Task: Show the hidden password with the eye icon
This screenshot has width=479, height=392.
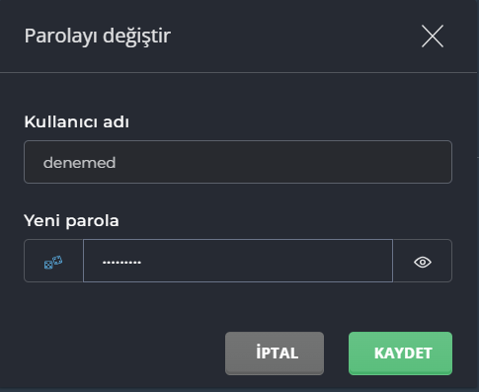Action: point(423,261)
